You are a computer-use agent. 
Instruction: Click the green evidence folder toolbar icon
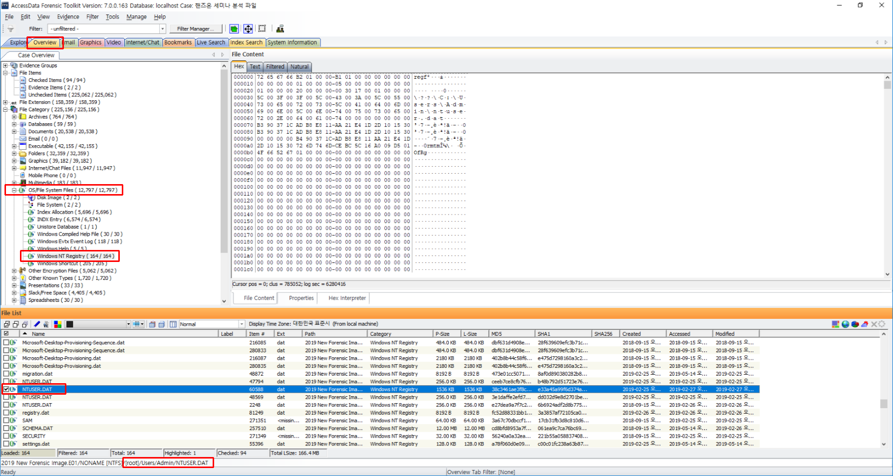(x=234, y=29)
